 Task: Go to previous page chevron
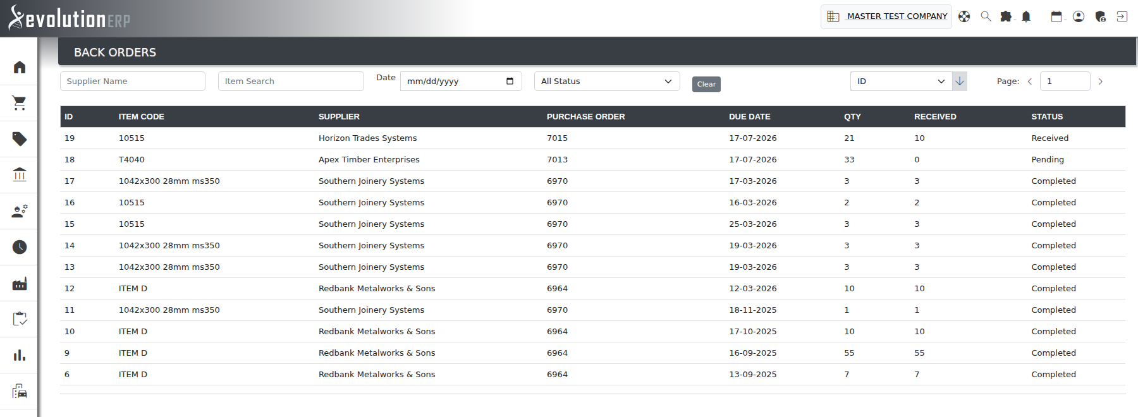pyautogui.click(x=1030, y=82)
